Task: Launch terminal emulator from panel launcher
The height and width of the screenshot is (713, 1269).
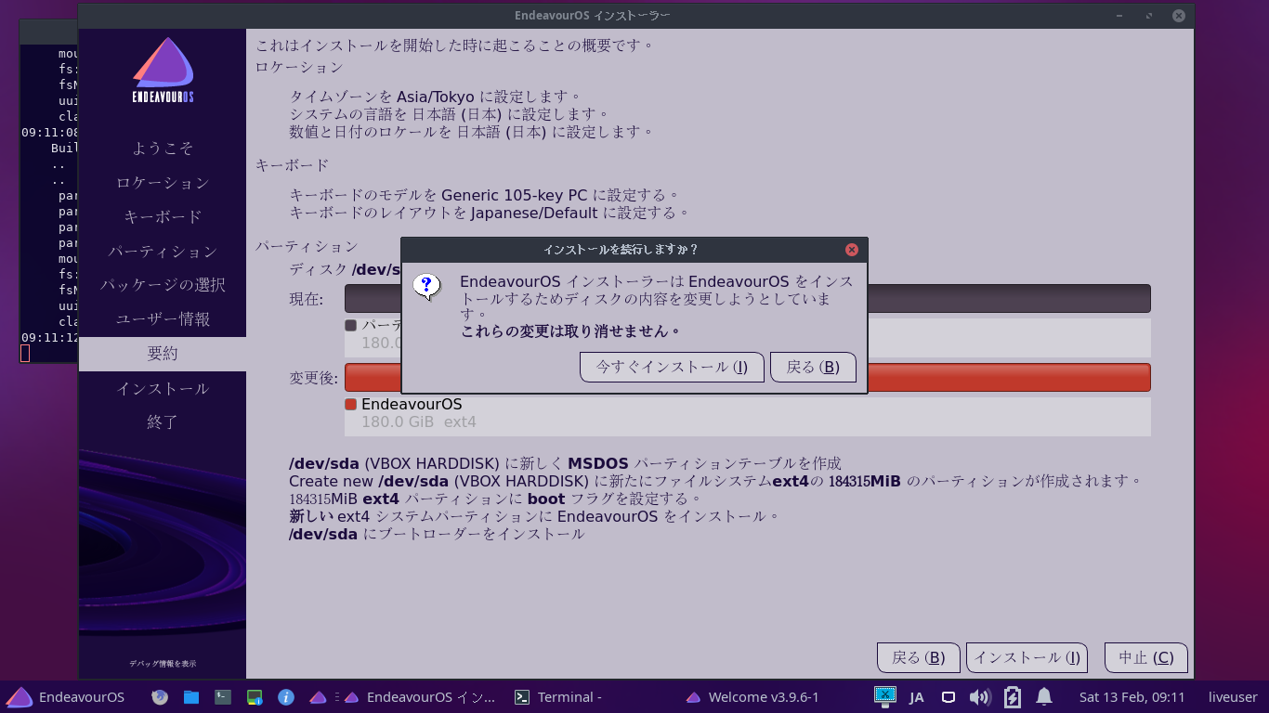Action: point(223,696)
